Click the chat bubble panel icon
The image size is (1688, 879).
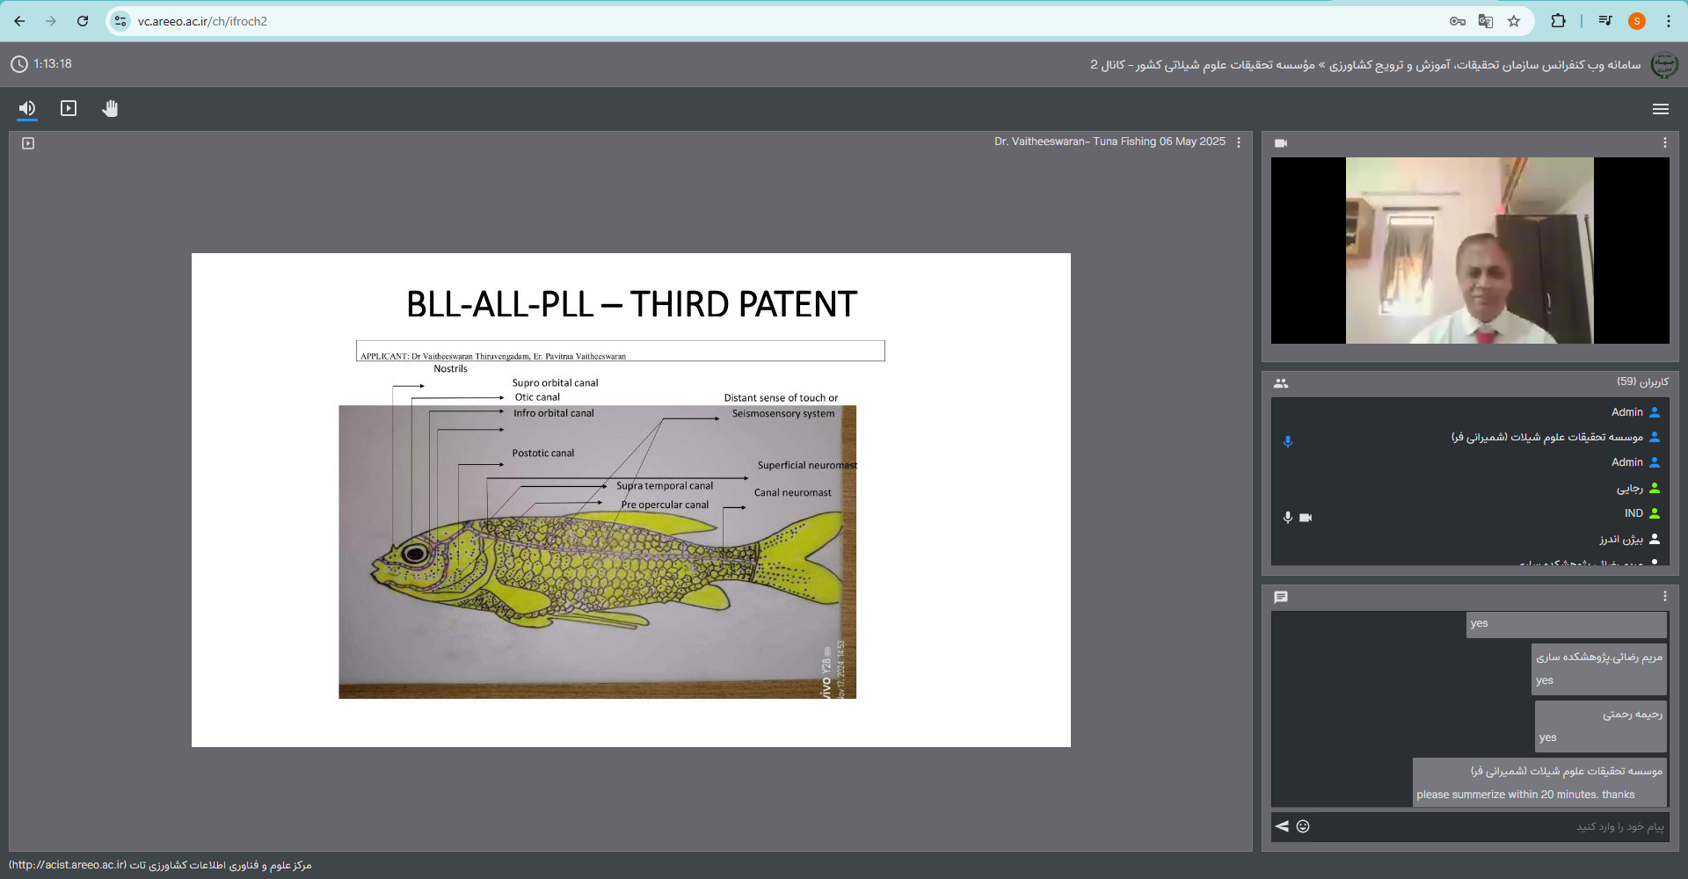(x=1281, y=597)
